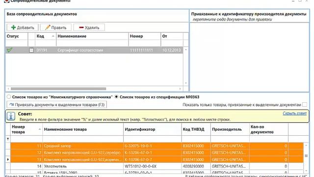
Task: Click identifier K-13206-67-0-7
Action: [138, 159]
